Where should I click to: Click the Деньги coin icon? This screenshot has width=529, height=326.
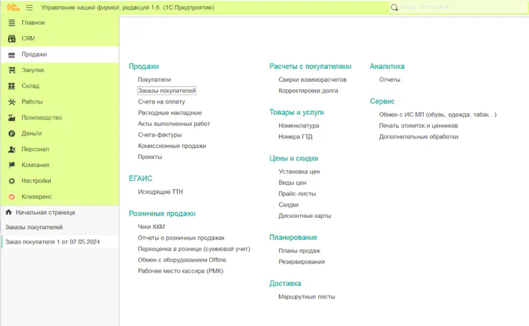tap(11, 134)
